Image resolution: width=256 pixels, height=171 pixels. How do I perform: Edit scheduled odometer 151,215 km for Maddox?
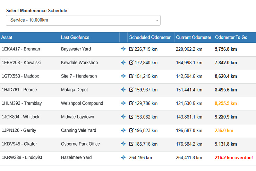[x=131, y=76]
